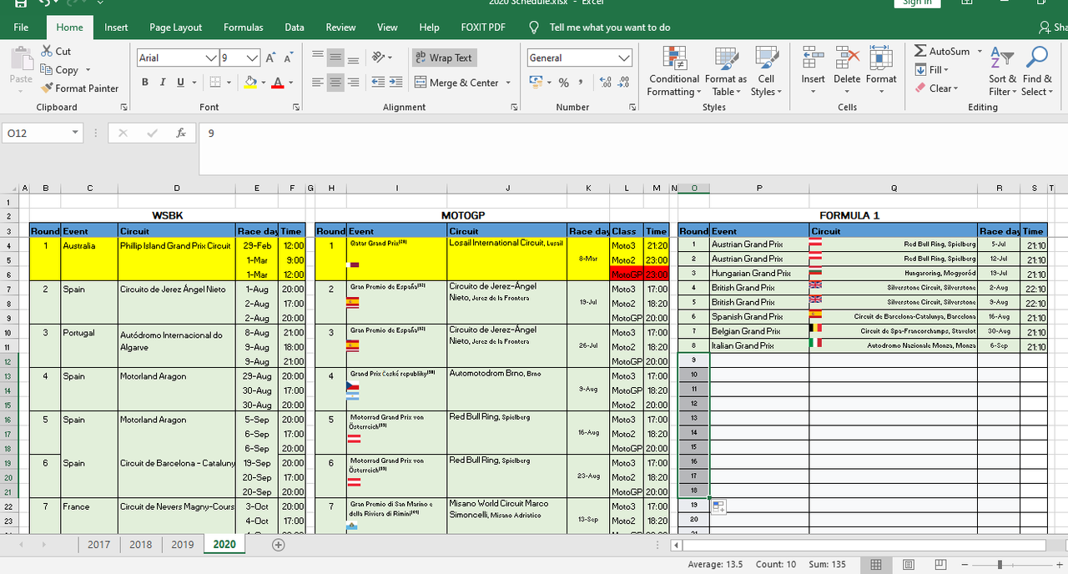Switch to Page Layout view in status bar
This screenshot has height=574, width=1068.
[x=909, y=565]
